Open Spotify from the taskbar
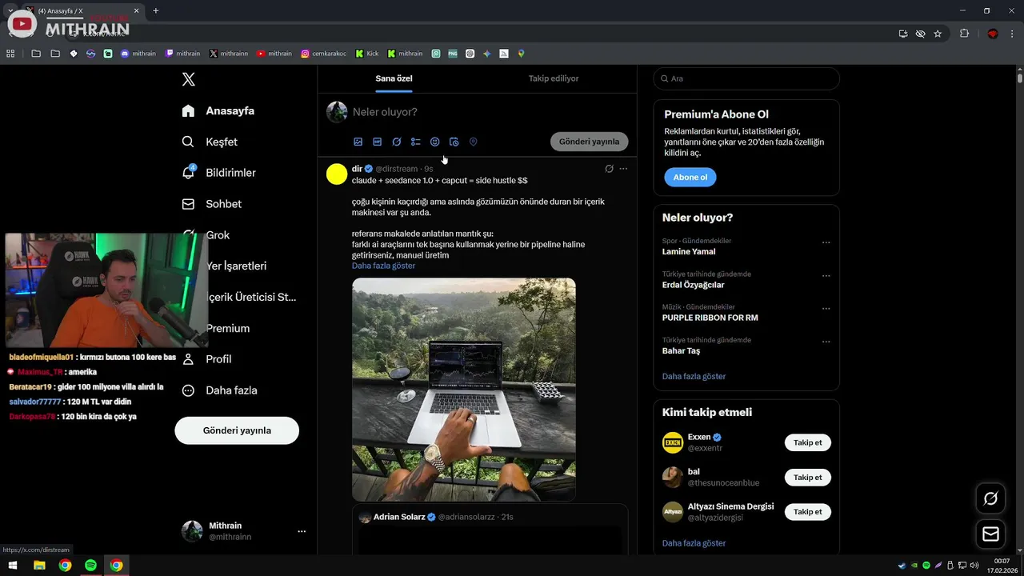Screen dimensions: 1024x576 coord(90,566)
